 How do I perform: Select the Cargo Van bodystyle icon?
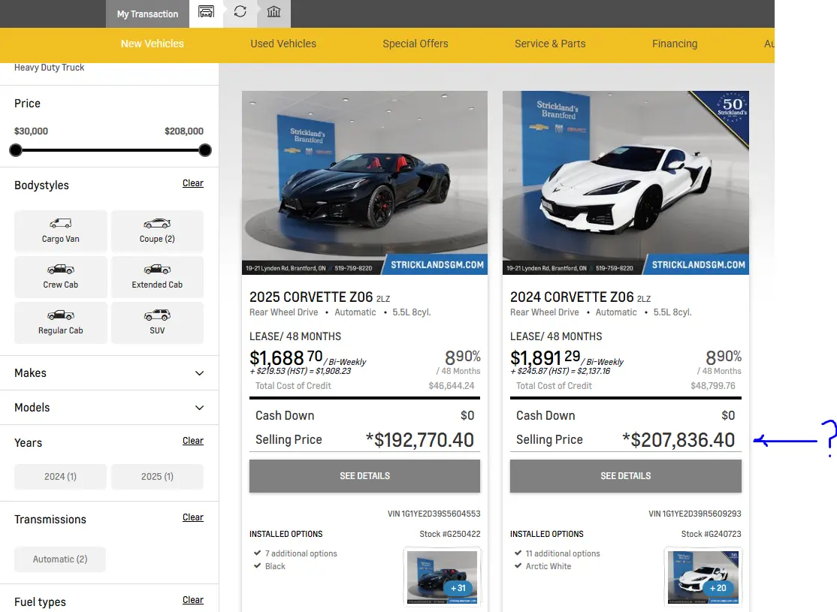click(61, 224)
